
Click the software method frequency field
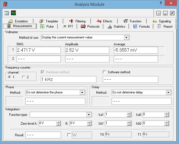click(x=130, y=79)
